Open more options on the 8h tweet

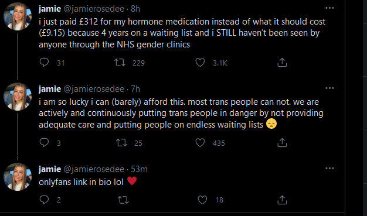pos(329,8)
